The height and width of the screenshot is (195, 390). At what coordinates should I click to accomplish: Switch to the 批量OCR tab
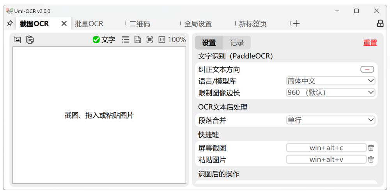pos(89,24)
